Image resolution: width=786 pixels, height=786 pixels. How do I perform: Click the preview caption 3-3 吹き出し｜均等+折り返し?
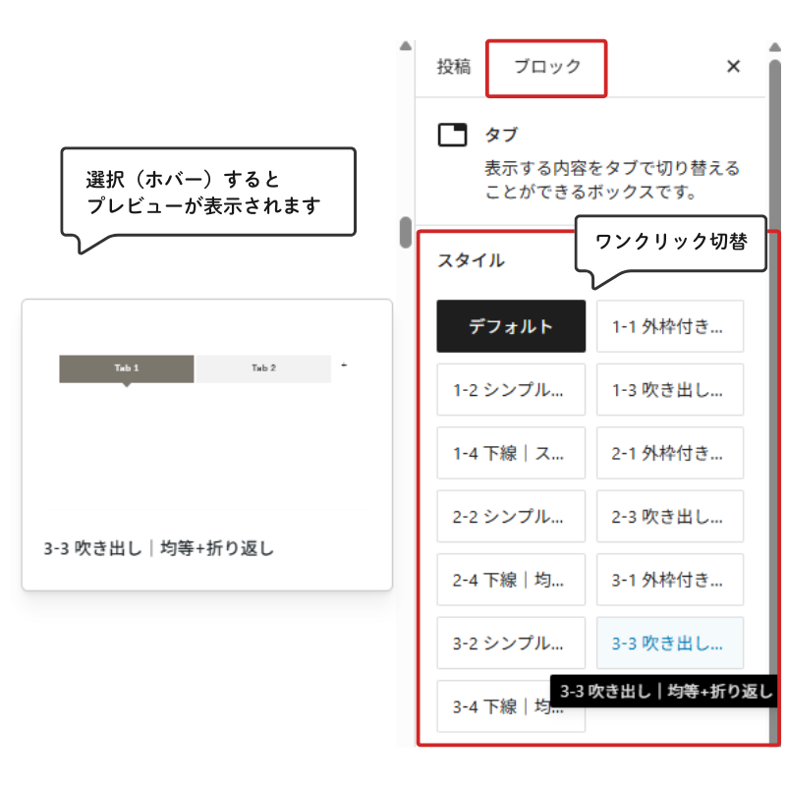158,548
